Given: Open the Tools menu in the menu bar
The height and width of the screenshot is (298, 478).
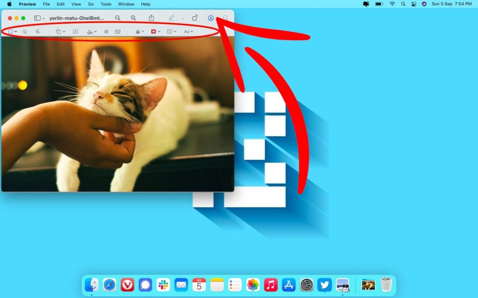Looking at the screenshot, I should (105, 4).
